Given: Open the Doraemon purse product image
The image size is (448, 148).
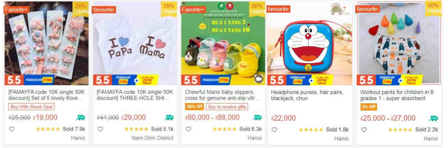Looking at the screenshot, I should click(x=309, y=43).
